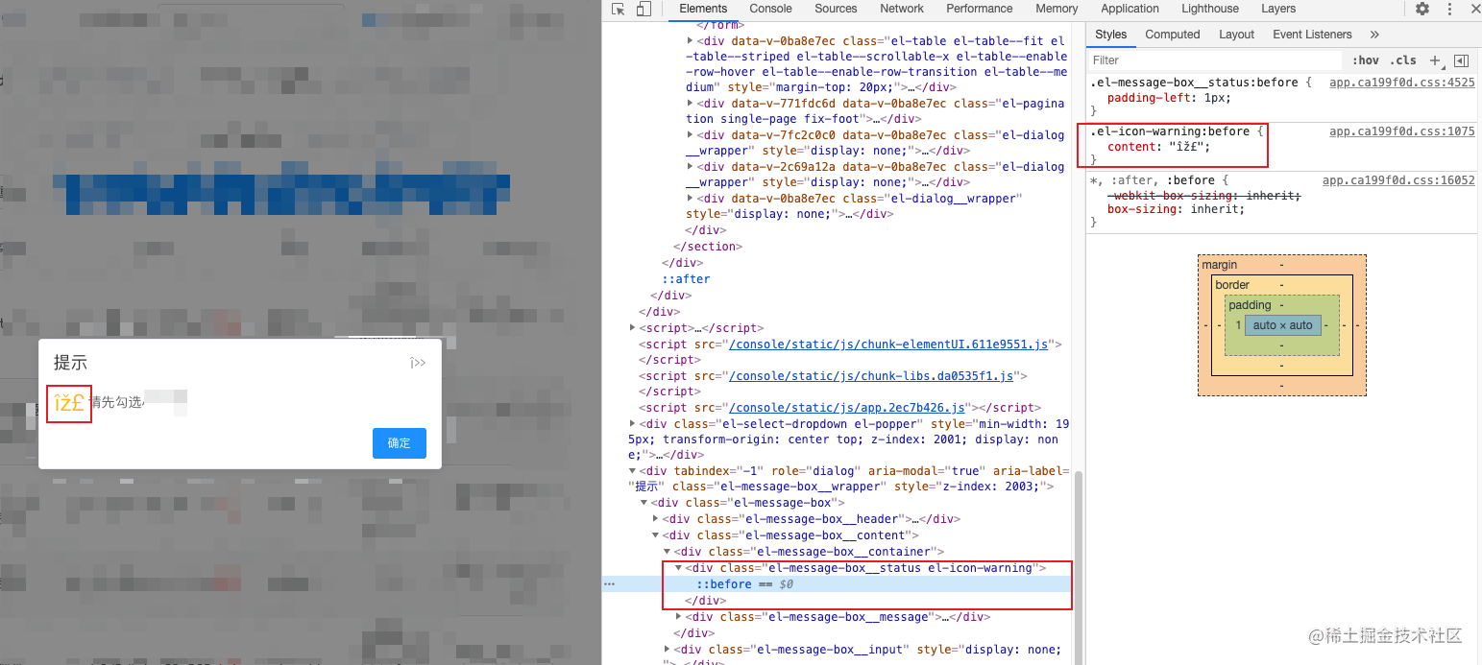Select the Layout sidebar tab
Viewport: 1482px width, 665px height.
1236,35
